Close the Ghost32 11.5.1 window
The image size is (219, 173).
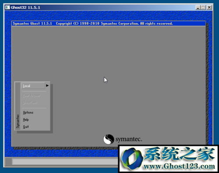click(209, 7)
